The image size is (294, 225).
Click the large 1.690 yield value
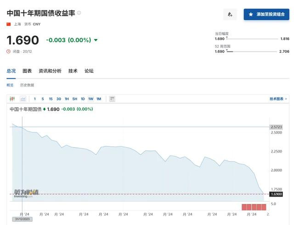click(23, 40)
